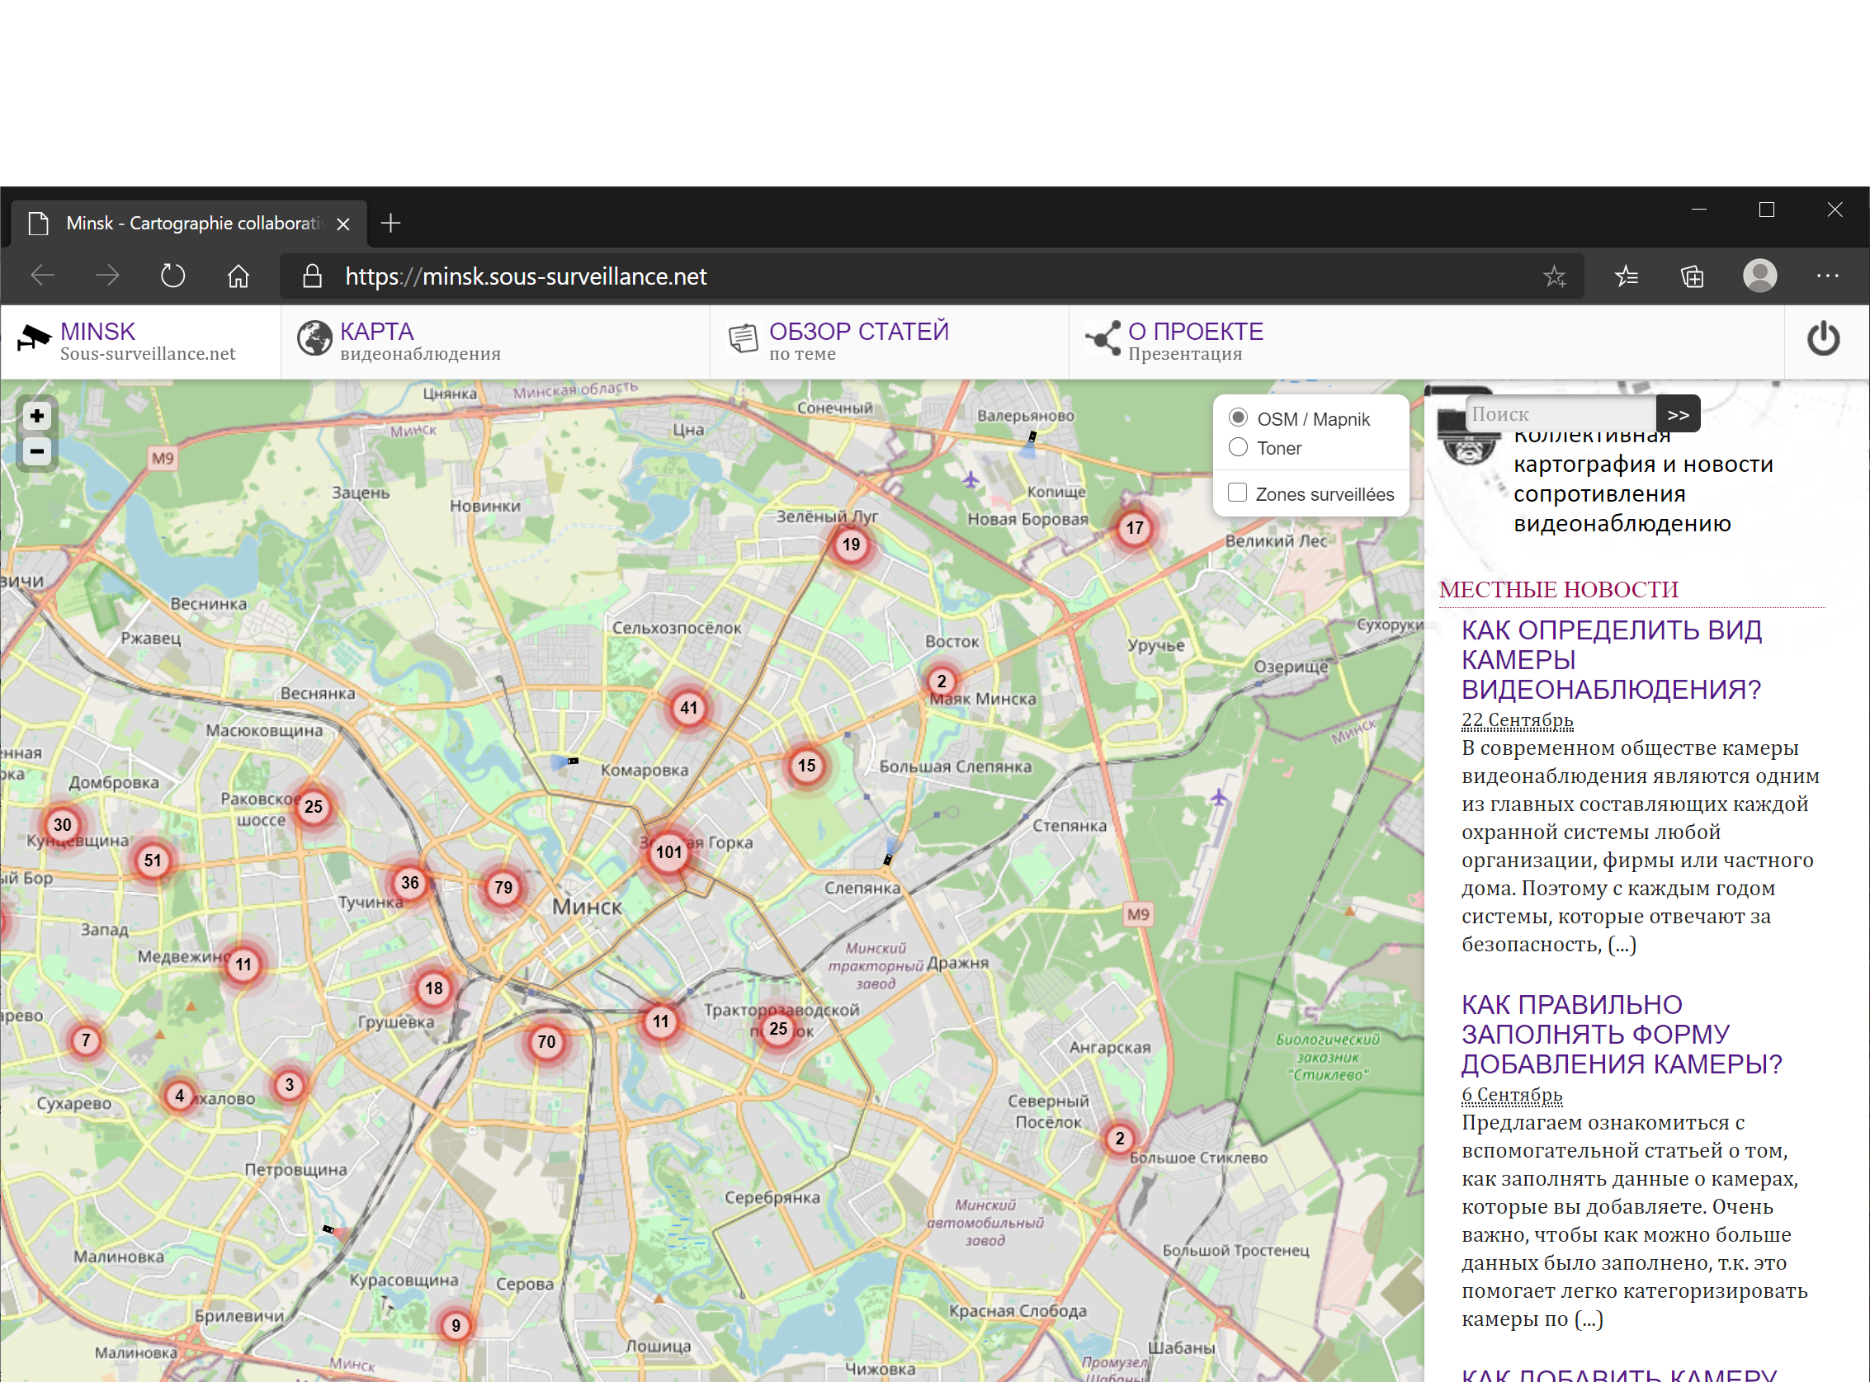Click the camera cluster marker 36

pos(409,882)
